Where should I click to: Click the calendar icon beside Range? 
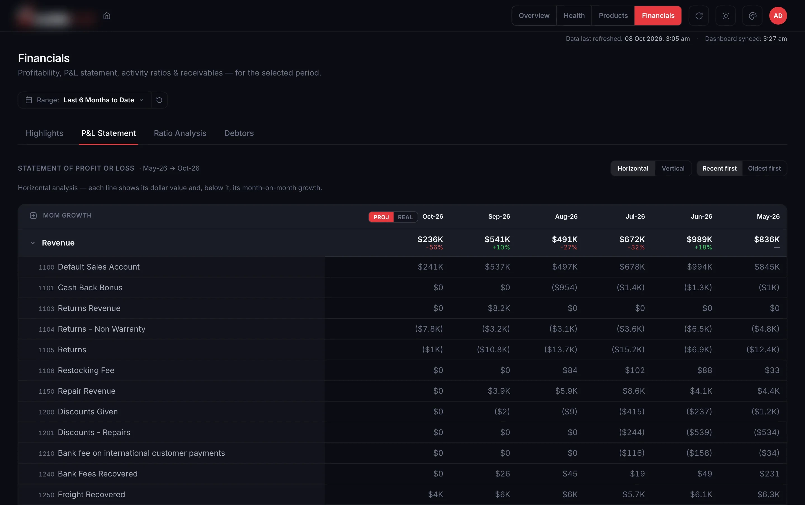[x=29, y=100]
